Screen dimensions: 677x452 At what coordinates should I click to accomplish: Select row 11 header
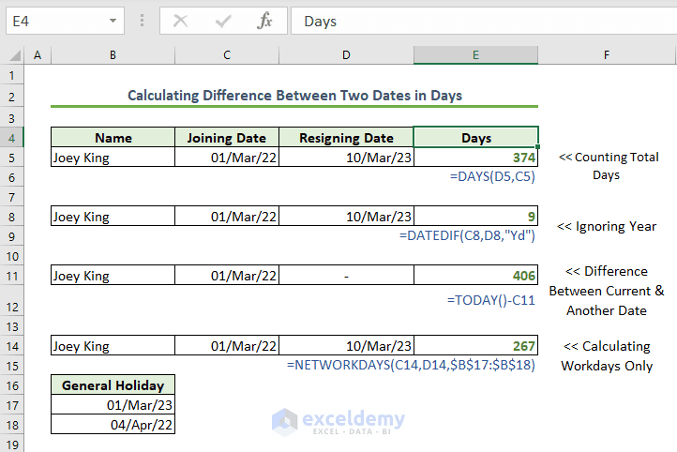(x=11, y=276)
